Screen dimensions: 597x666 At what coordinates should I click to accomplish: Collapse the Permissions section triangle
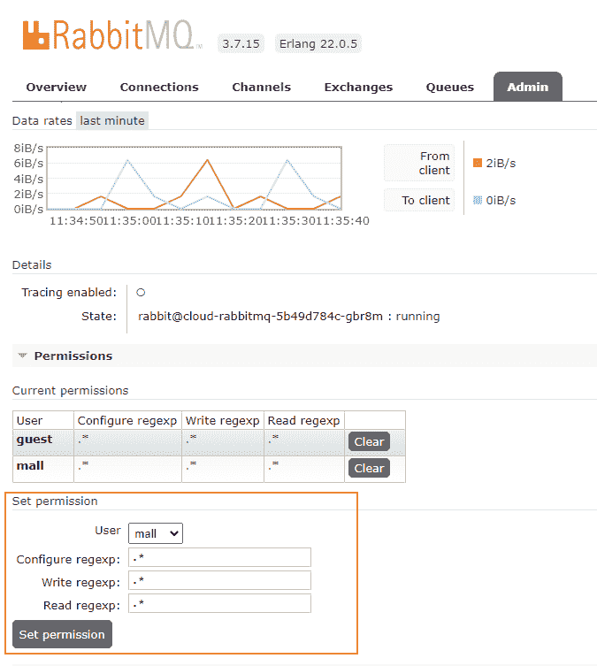tap(22, 356)
